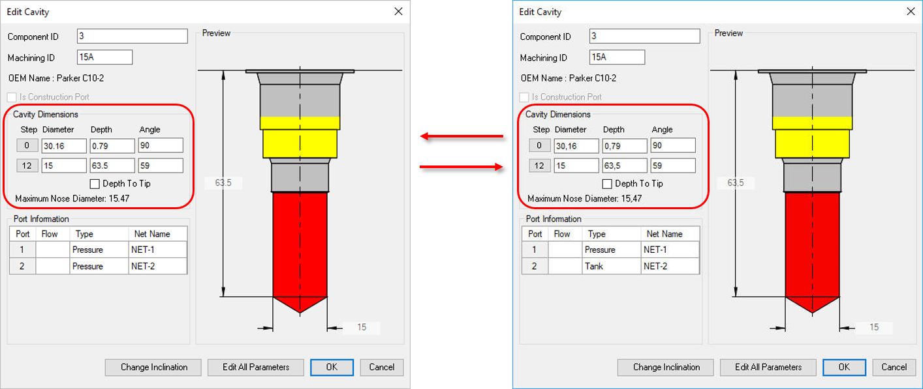Close the left Edit Cavity window
The height and width of the screenshot is (389, 923).
(398, 11)
